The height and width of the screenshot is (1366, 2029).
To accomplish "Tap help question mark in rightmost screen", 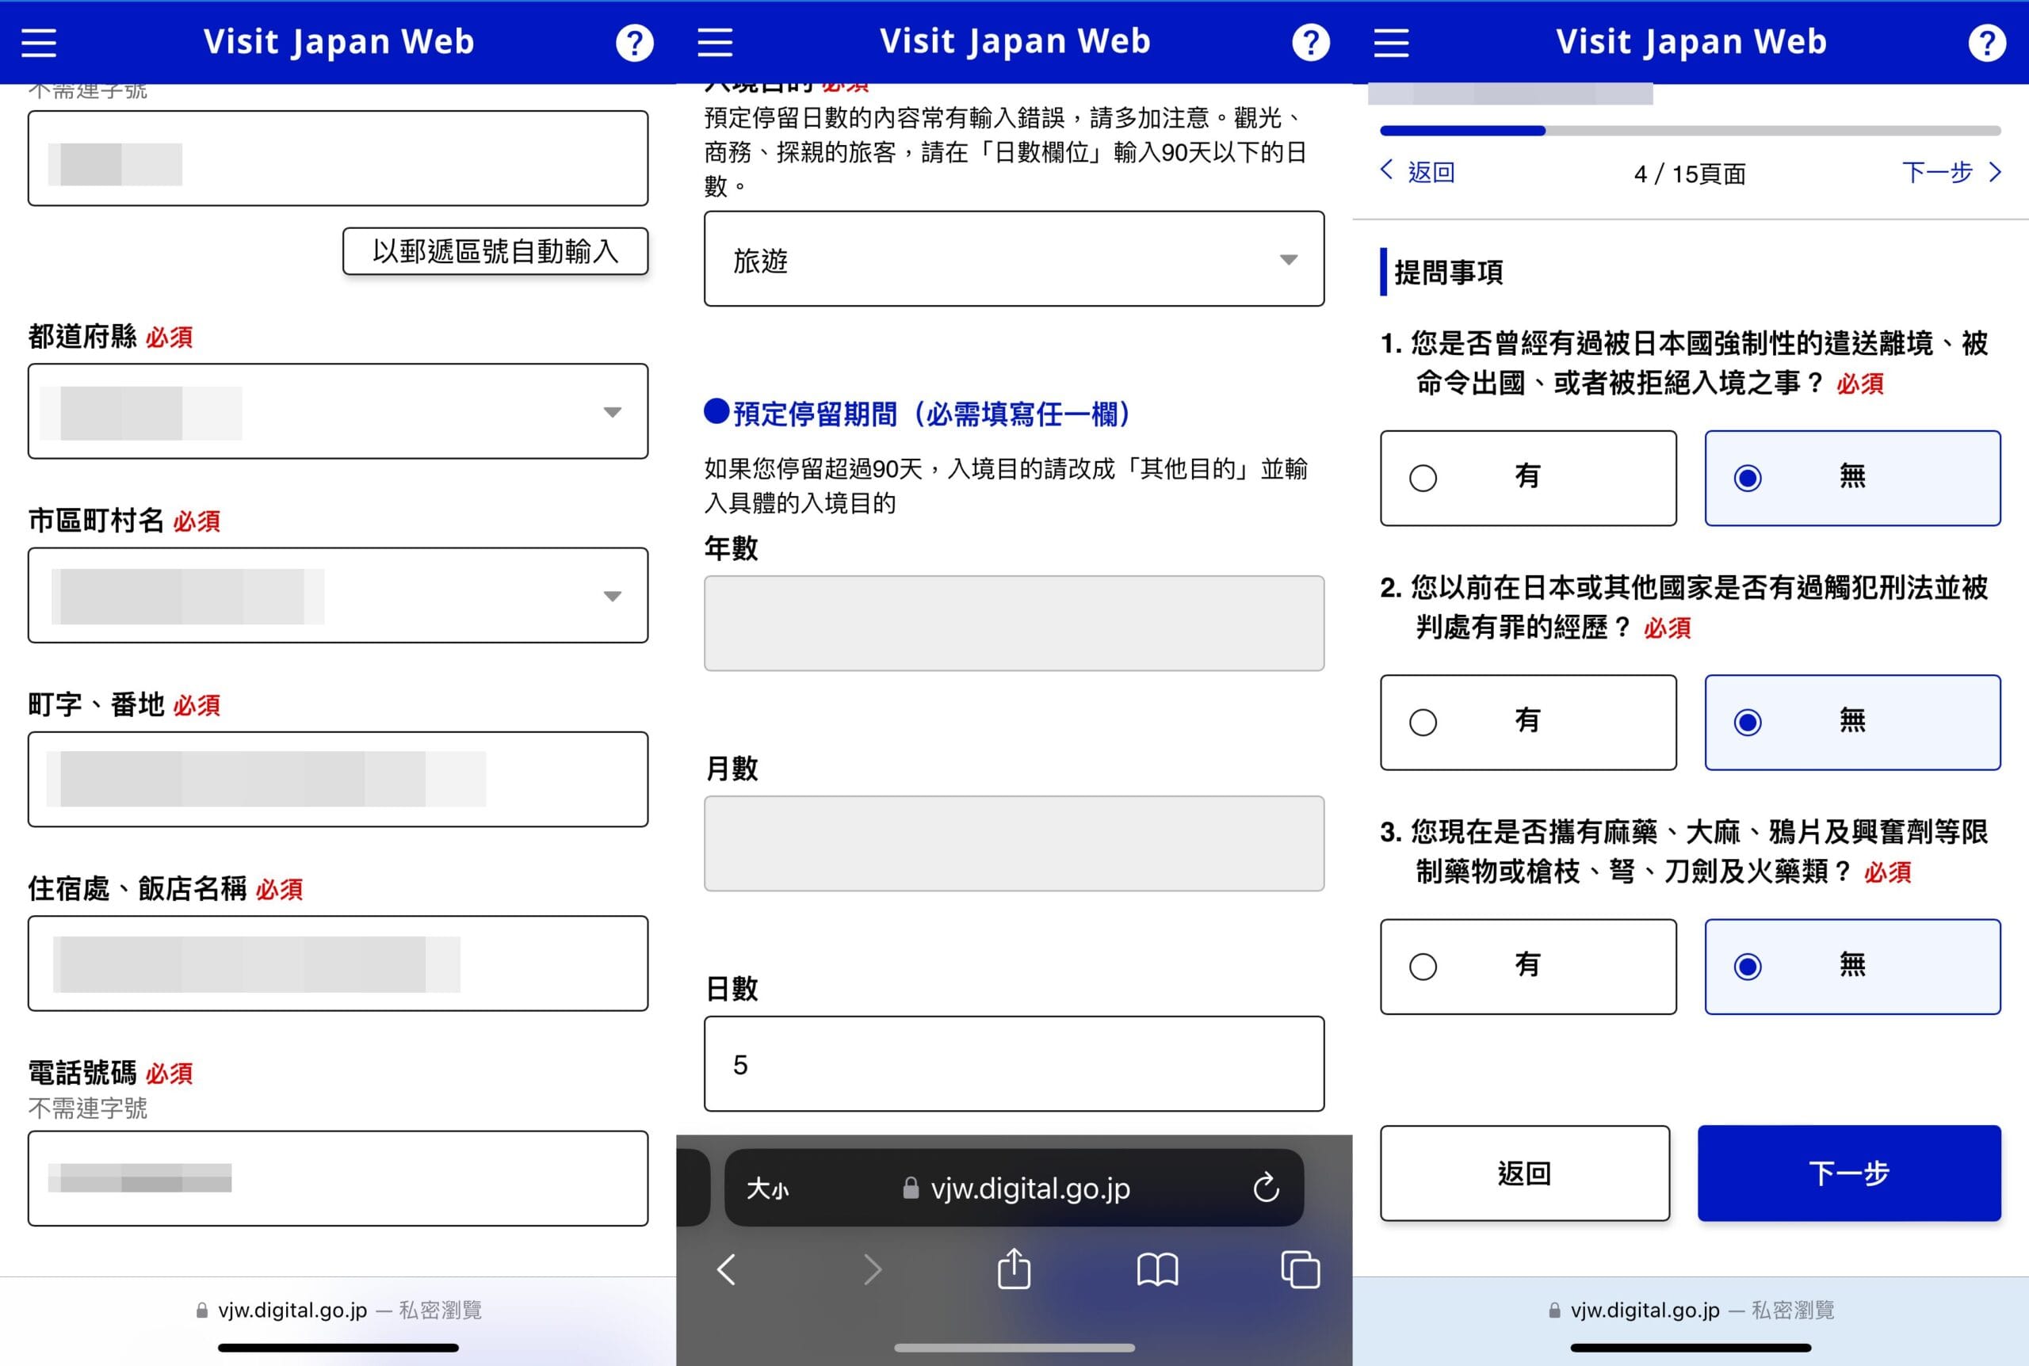I will 1986,42.
